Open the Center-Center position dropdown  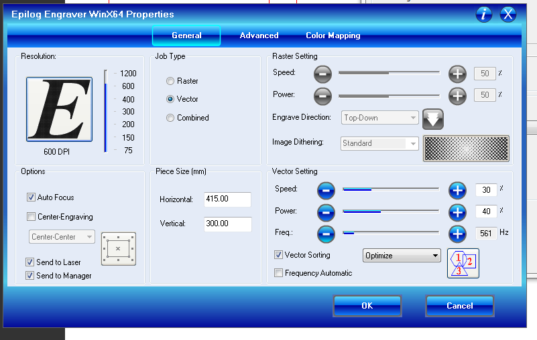coord(62,237)
